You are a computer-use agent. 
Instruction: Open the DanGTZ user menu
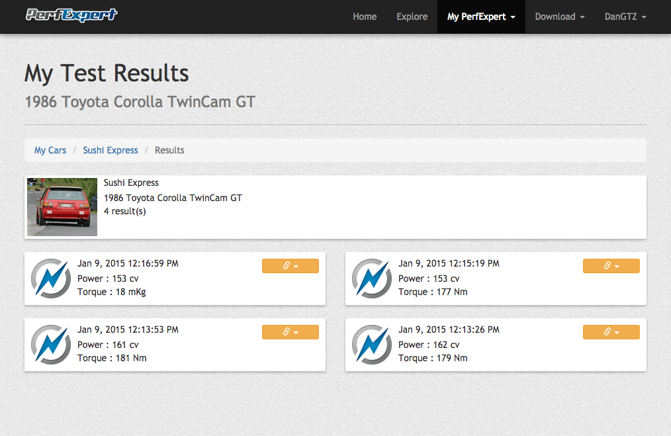coord(625,17)
